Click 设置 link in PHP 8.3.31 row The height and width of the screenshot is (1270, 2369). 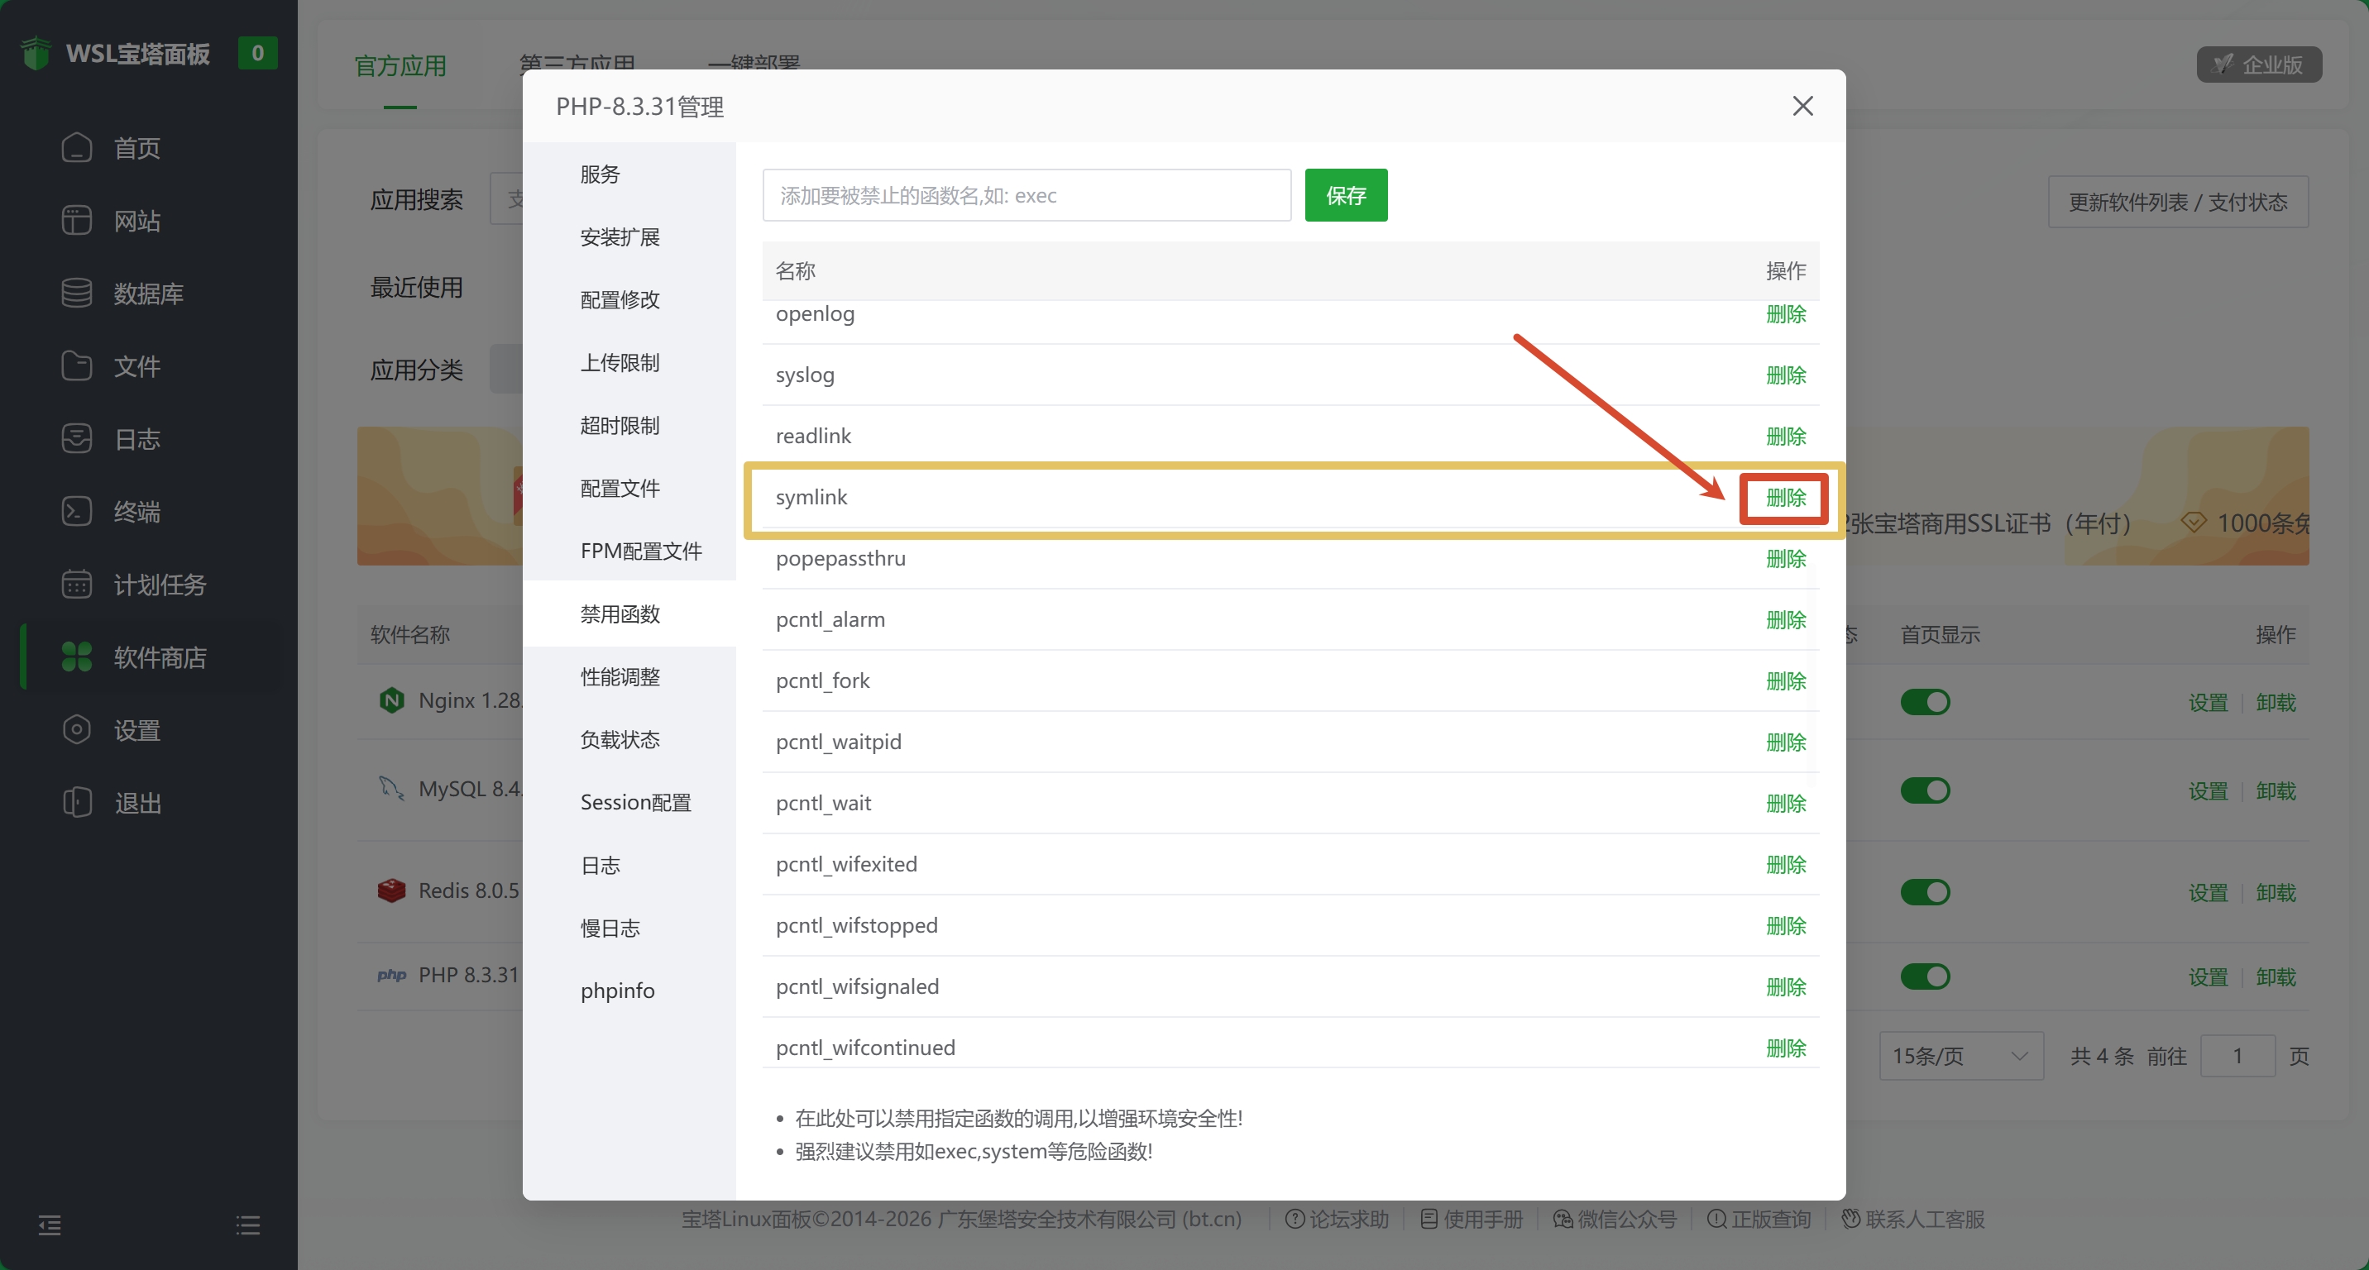click(x=2208, y=976)
